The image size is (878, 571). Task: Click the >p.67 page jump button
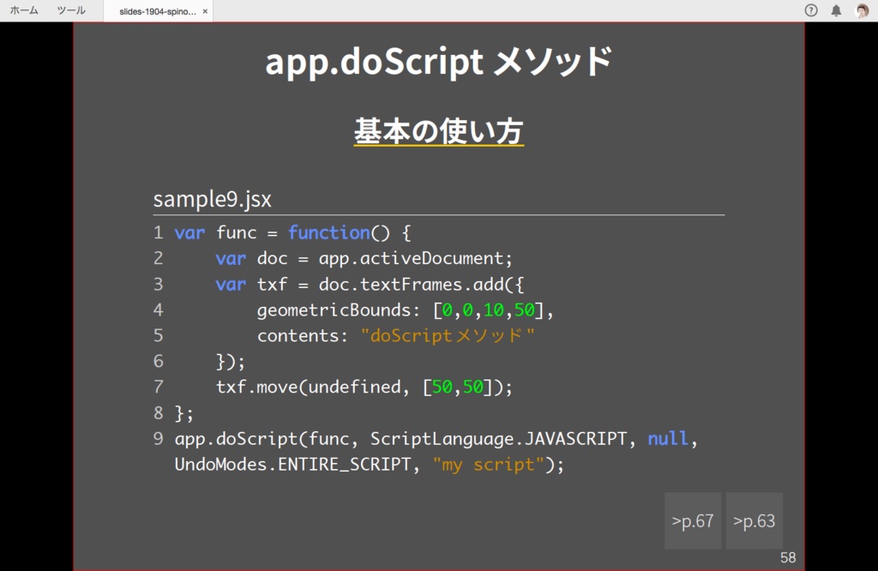[692, 520]
